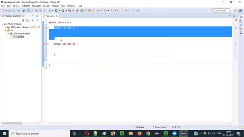Click the New file toolbar icon
The width and height of the screenshot is (244, 137).
[3, 11]
